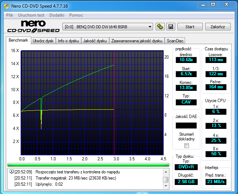
Task: Click the 1/3 access time 122 ms
Action: [x=216, y=74]
